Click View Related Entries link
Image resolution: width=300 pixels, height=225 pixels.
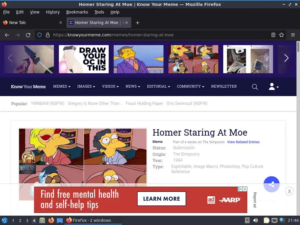pyautogui.click(x=243, y=142)
